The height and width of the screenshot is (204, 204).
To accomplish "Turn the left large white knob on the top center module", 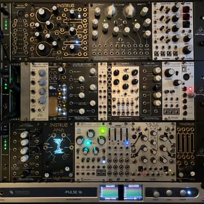I will point(111,11).
